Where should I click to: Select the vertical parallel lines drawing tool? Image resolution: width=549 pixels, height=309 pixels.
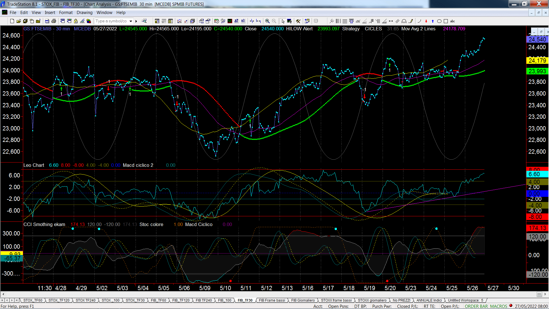338,21
